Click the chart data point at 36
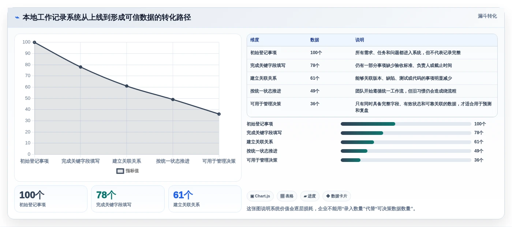512x227 pixels. (219, 114)
